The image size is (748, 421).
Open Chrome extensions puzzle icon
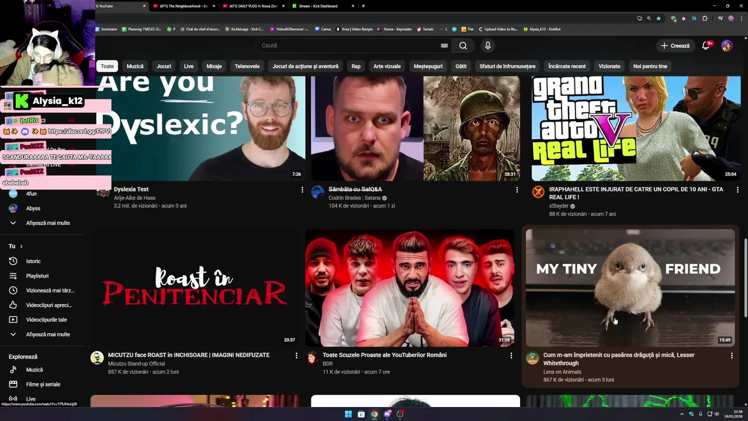[x=705, y=18]
